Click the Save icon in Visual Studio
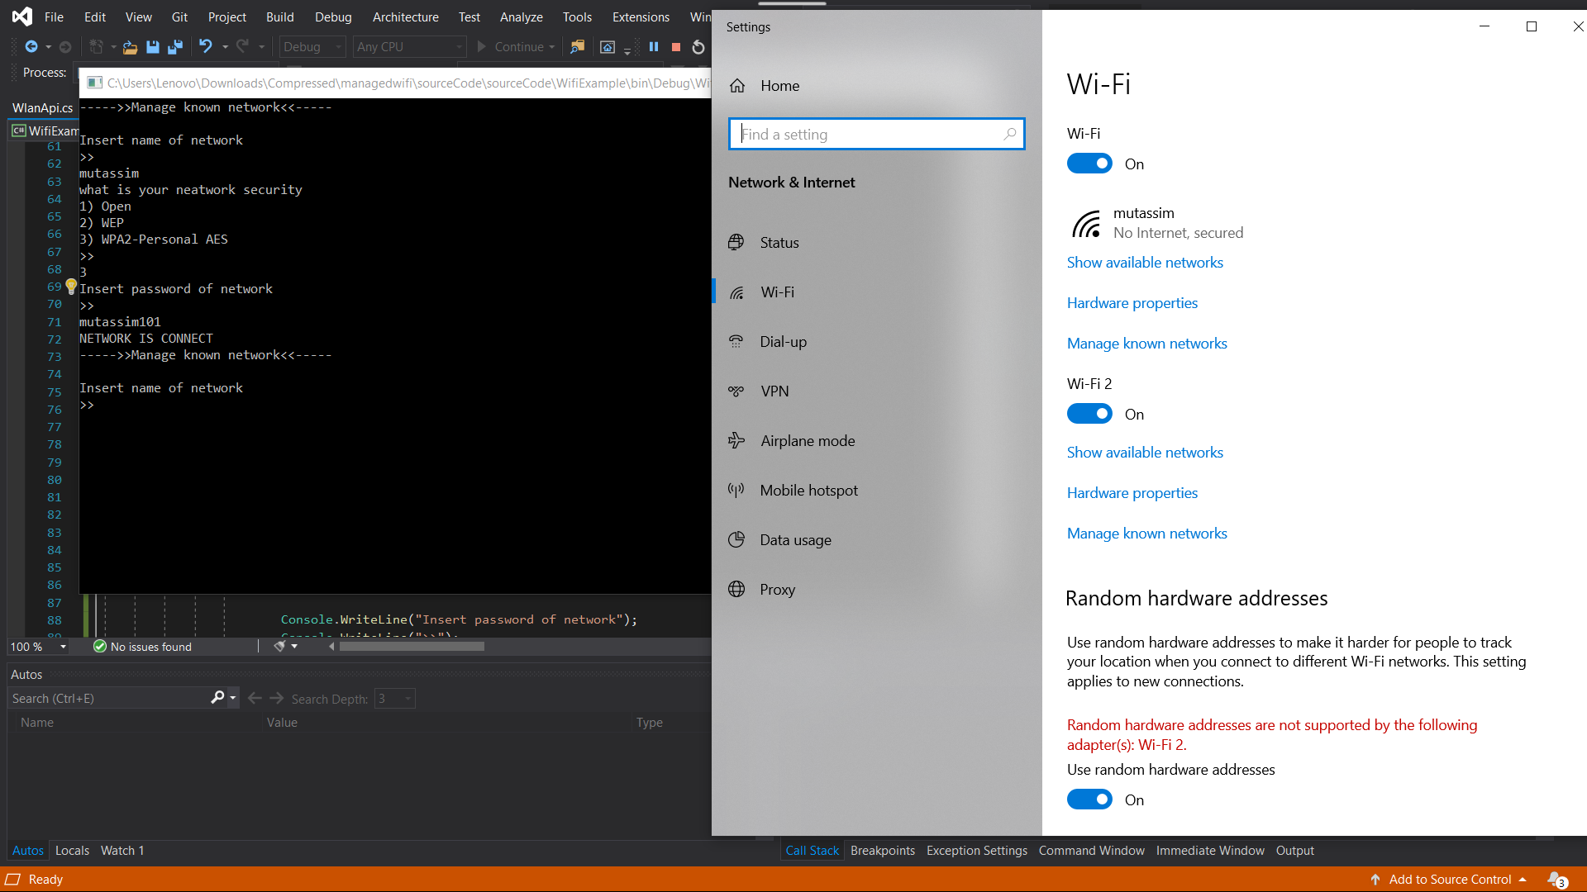Viewport: 1587px width, 892px height. (153, 47)
